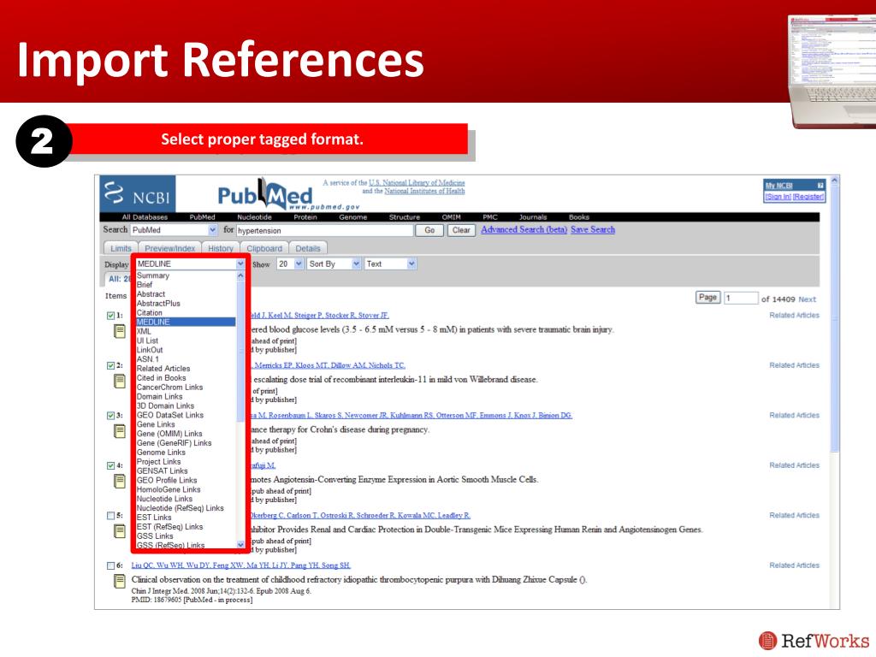Select MEDLINE in Display list

[x=186, y=322]
